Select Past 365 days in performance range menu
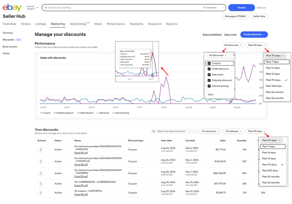This screenshot has width=292, height=204. pos(274,86)
